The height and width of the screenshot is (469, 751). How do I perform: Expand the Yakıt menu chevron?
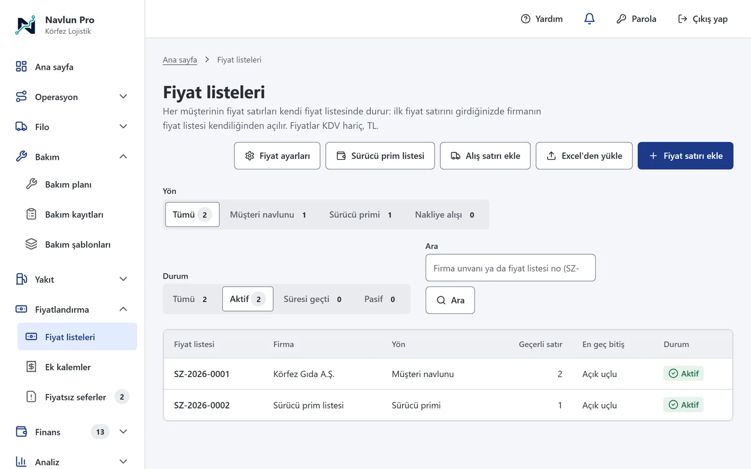pos(123,279)
